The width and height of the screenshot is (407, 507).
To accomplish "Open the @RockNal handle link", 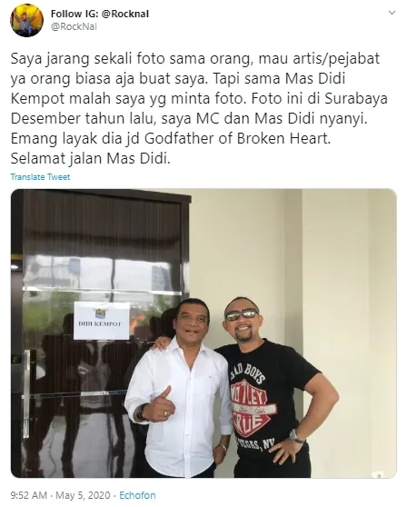I will point(74,26).
